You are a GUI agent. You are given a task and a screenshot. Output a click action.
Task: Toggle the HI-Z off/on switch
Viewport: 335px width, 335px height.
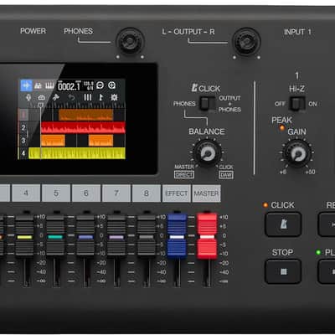[x=297, y=104]
